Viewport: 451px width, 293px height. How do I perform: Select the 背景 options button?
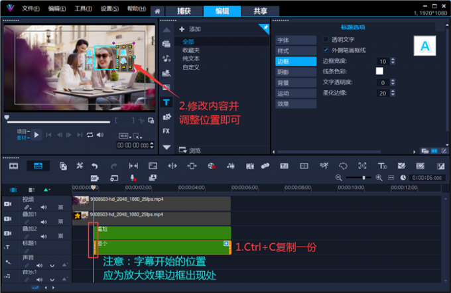coord(296,83)
